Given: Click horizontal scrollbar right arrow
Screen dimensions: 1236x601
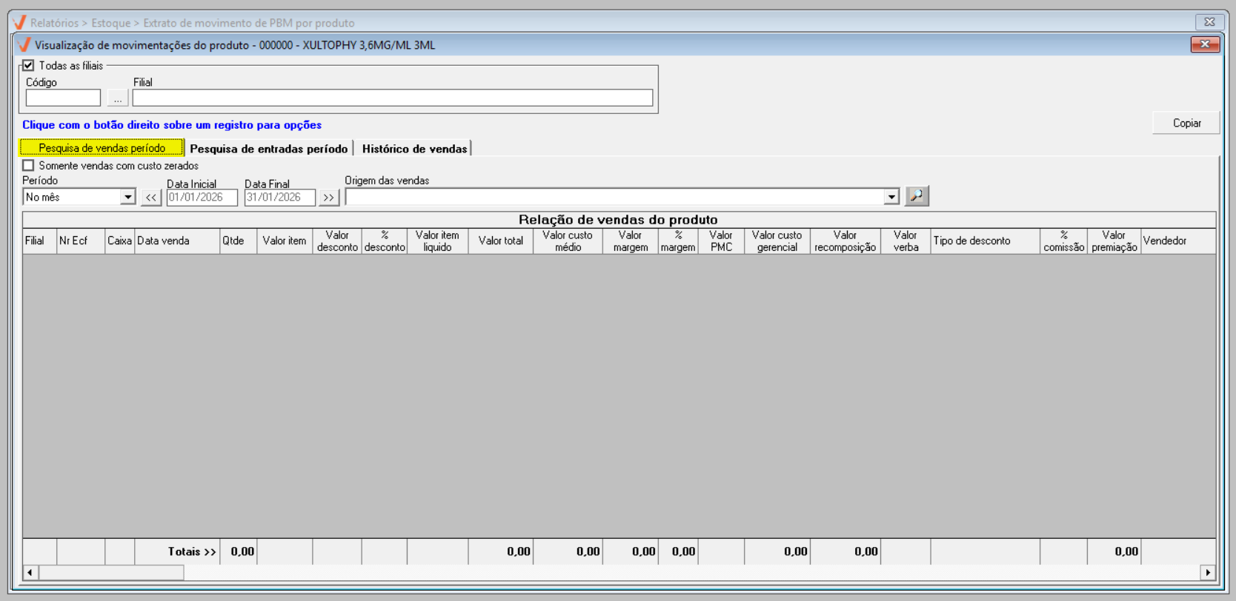Looking at the screenshot, I should [1208, 572].
